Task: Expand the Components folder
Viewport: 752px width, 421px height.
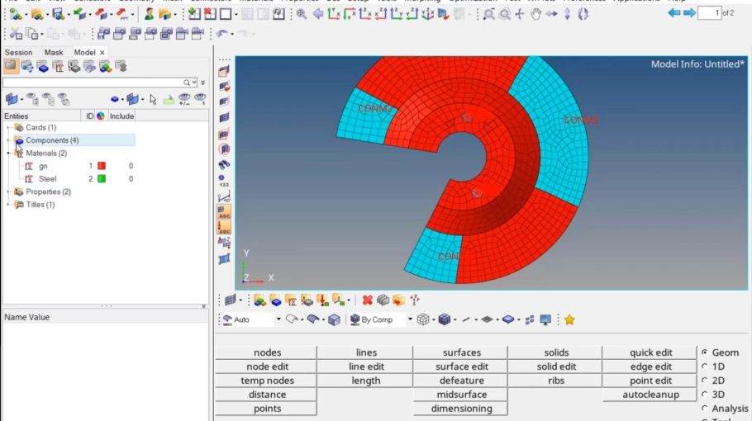Action: pos(8,140)
